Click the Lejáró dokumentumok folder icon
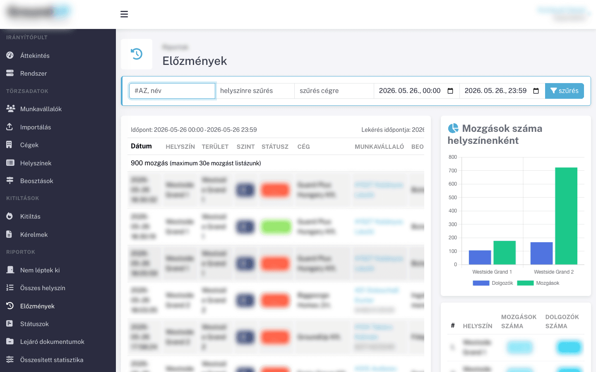The height and width of the screenshot is (372, 596). (10, 341)
